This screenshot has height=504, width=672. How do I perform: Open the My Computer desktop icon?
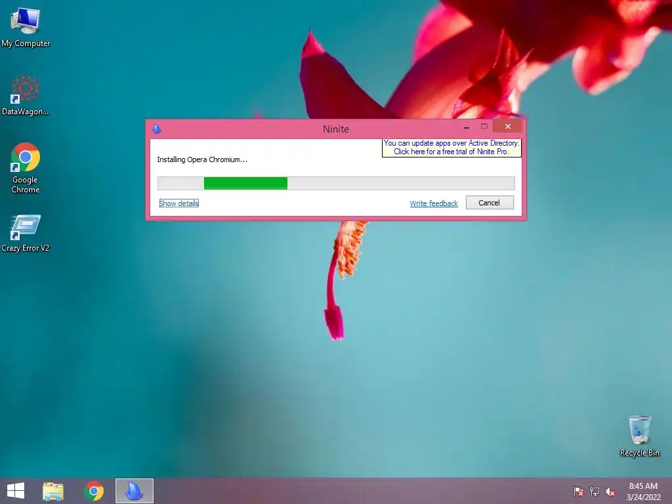(26, 26)
